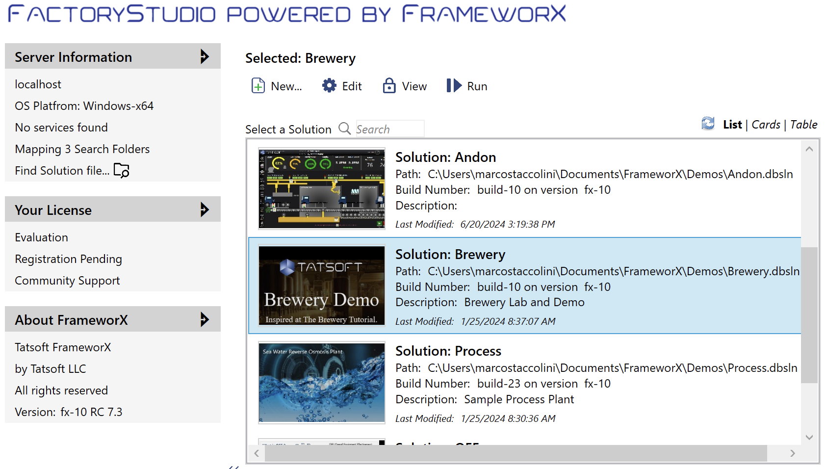
Task: Click the folder icon beside Find Solution file
Action: click(121, 170)
